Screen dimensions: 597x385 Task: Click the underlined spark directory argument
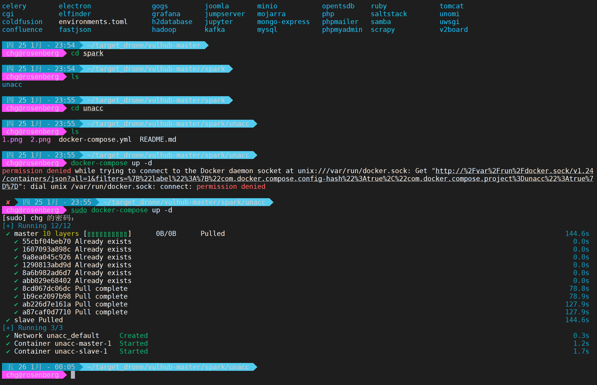click(93, 53)
